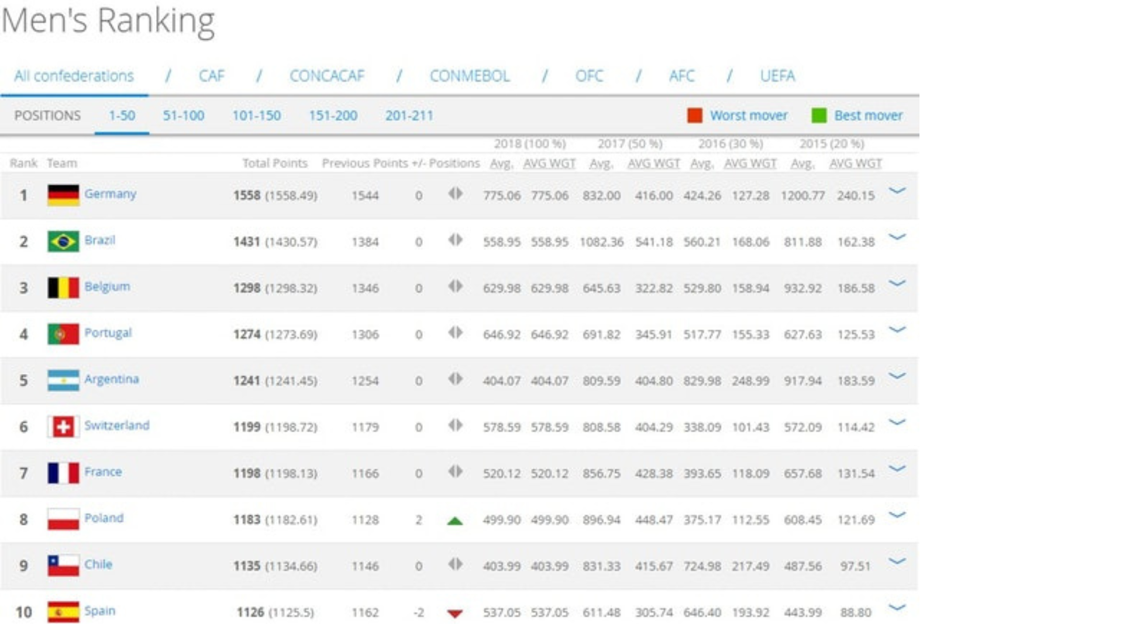The height and width of the screenshot is (631, 1123).
Task: Expand the Brazil row details chevron
Action: [897, 237]
